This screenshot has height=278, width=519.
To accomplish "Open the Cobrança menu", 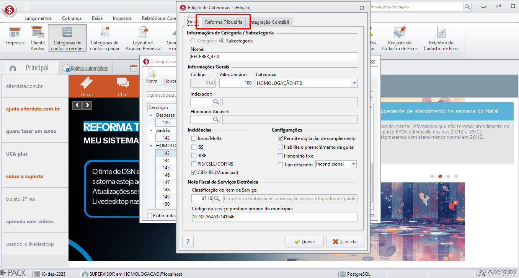I will click(72, 18).
